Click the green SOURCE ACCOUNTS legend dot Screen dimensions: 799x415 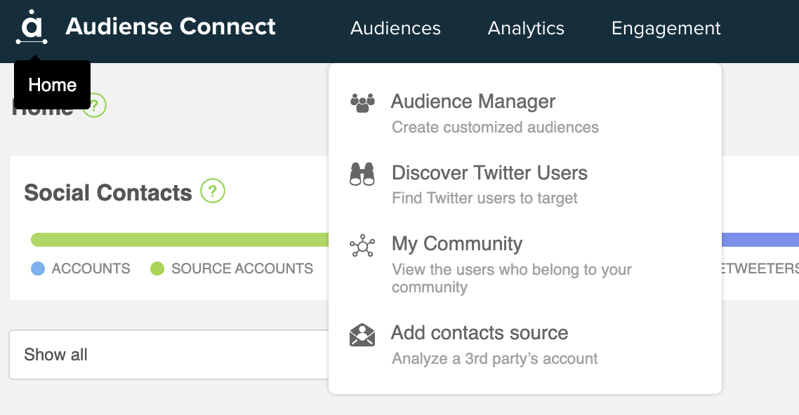pos(157,268)
